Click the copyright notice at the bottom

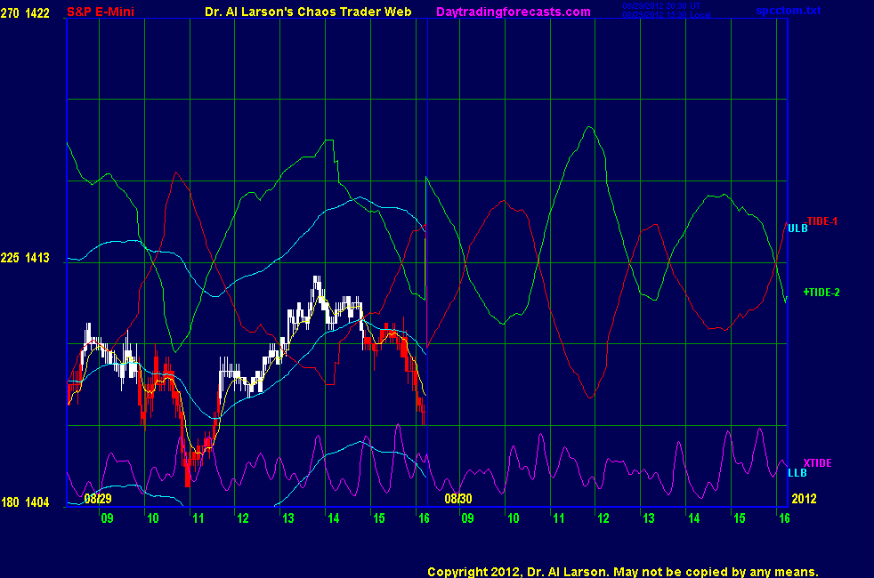point(622,572)
